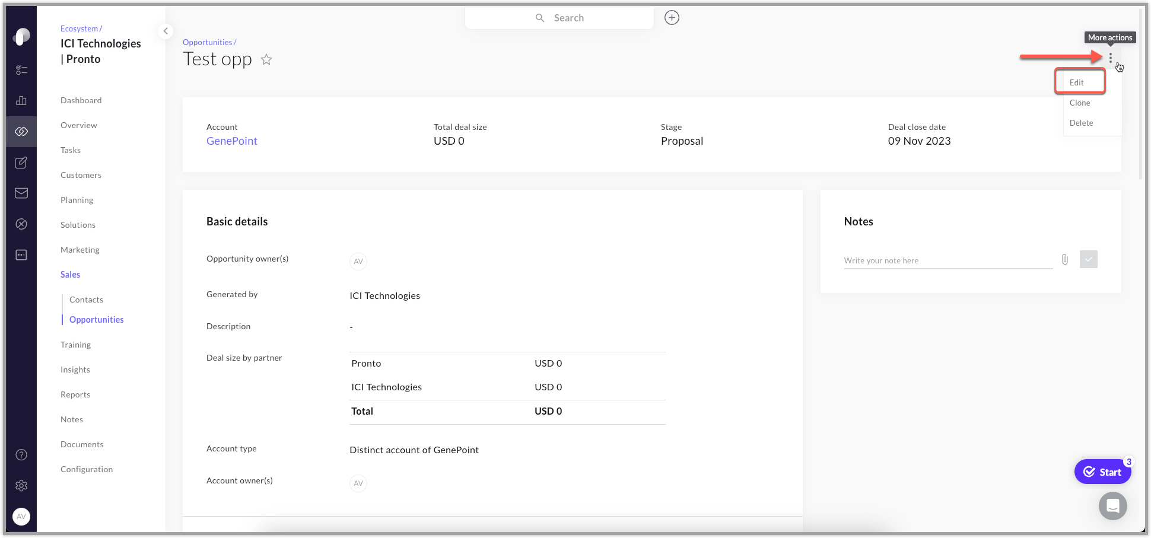Screen dimensions: 1151x538
Task: Click the app logo at top of sidebar
Action: point(21,37)
